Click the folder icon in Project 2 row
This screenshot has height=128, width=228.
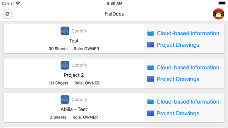(x=150, y=68)
